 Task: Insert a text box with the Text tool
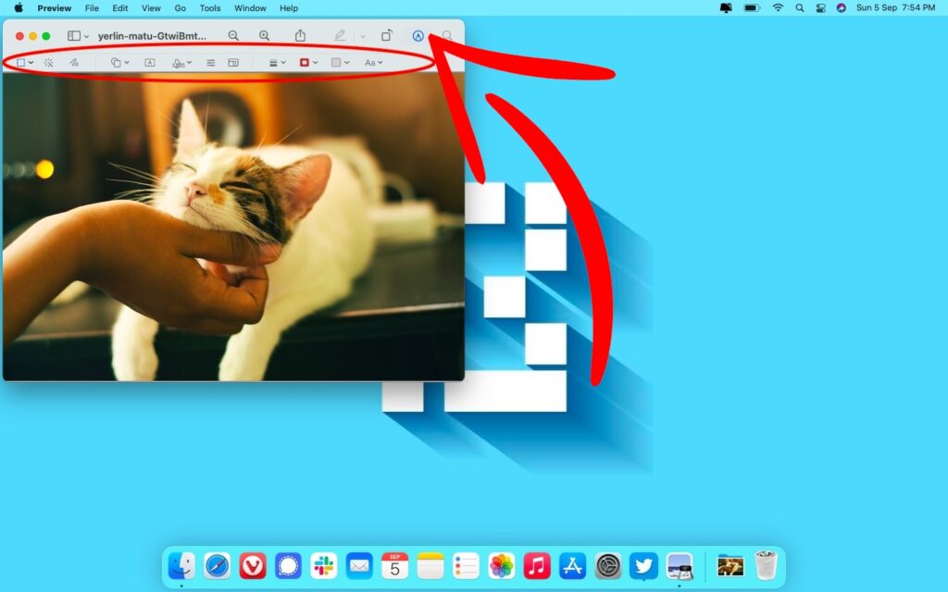point(147,62)
